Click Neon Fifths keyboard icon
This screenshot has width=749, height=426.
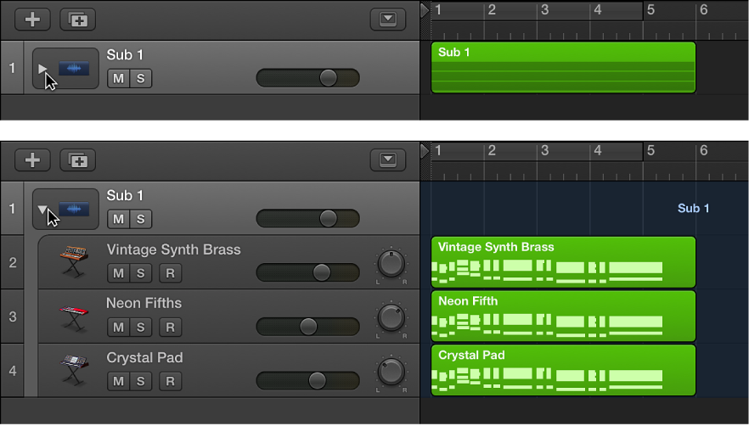click(74, 318)
